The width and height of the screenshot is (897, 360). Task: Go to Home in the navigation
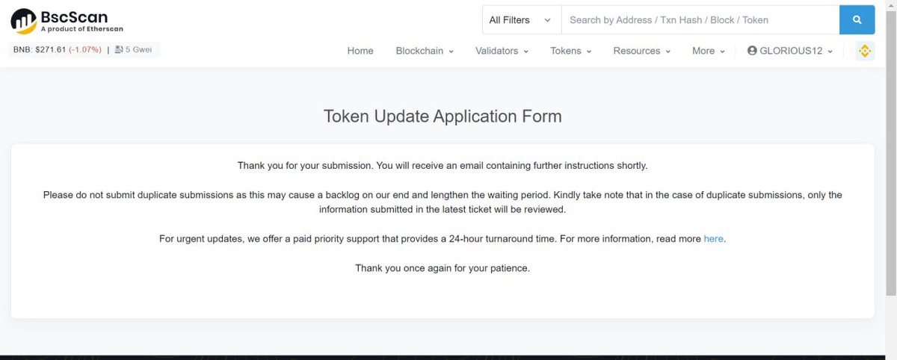click(x=360, y=51)
